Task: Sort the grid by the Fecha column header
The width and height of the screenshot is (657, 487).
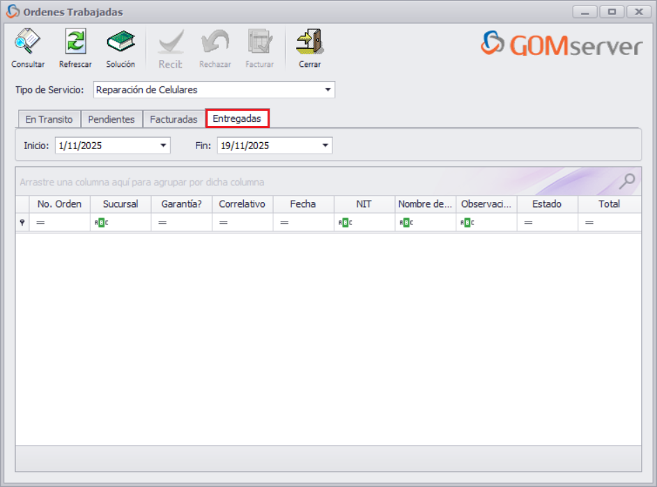Action: [x=303, y=204]
